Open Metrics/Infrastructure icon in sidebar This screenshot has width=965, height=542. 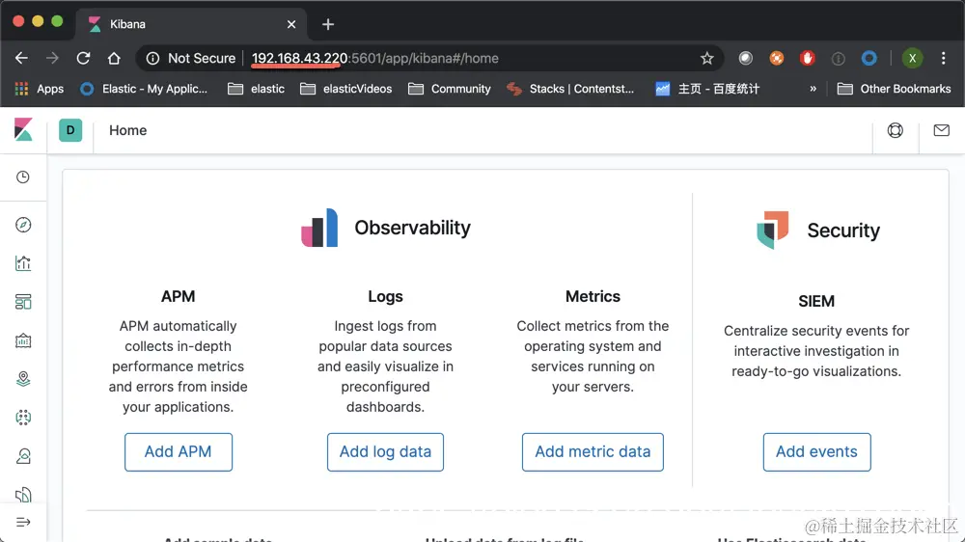pyautogui.click(x=23, y=456)
